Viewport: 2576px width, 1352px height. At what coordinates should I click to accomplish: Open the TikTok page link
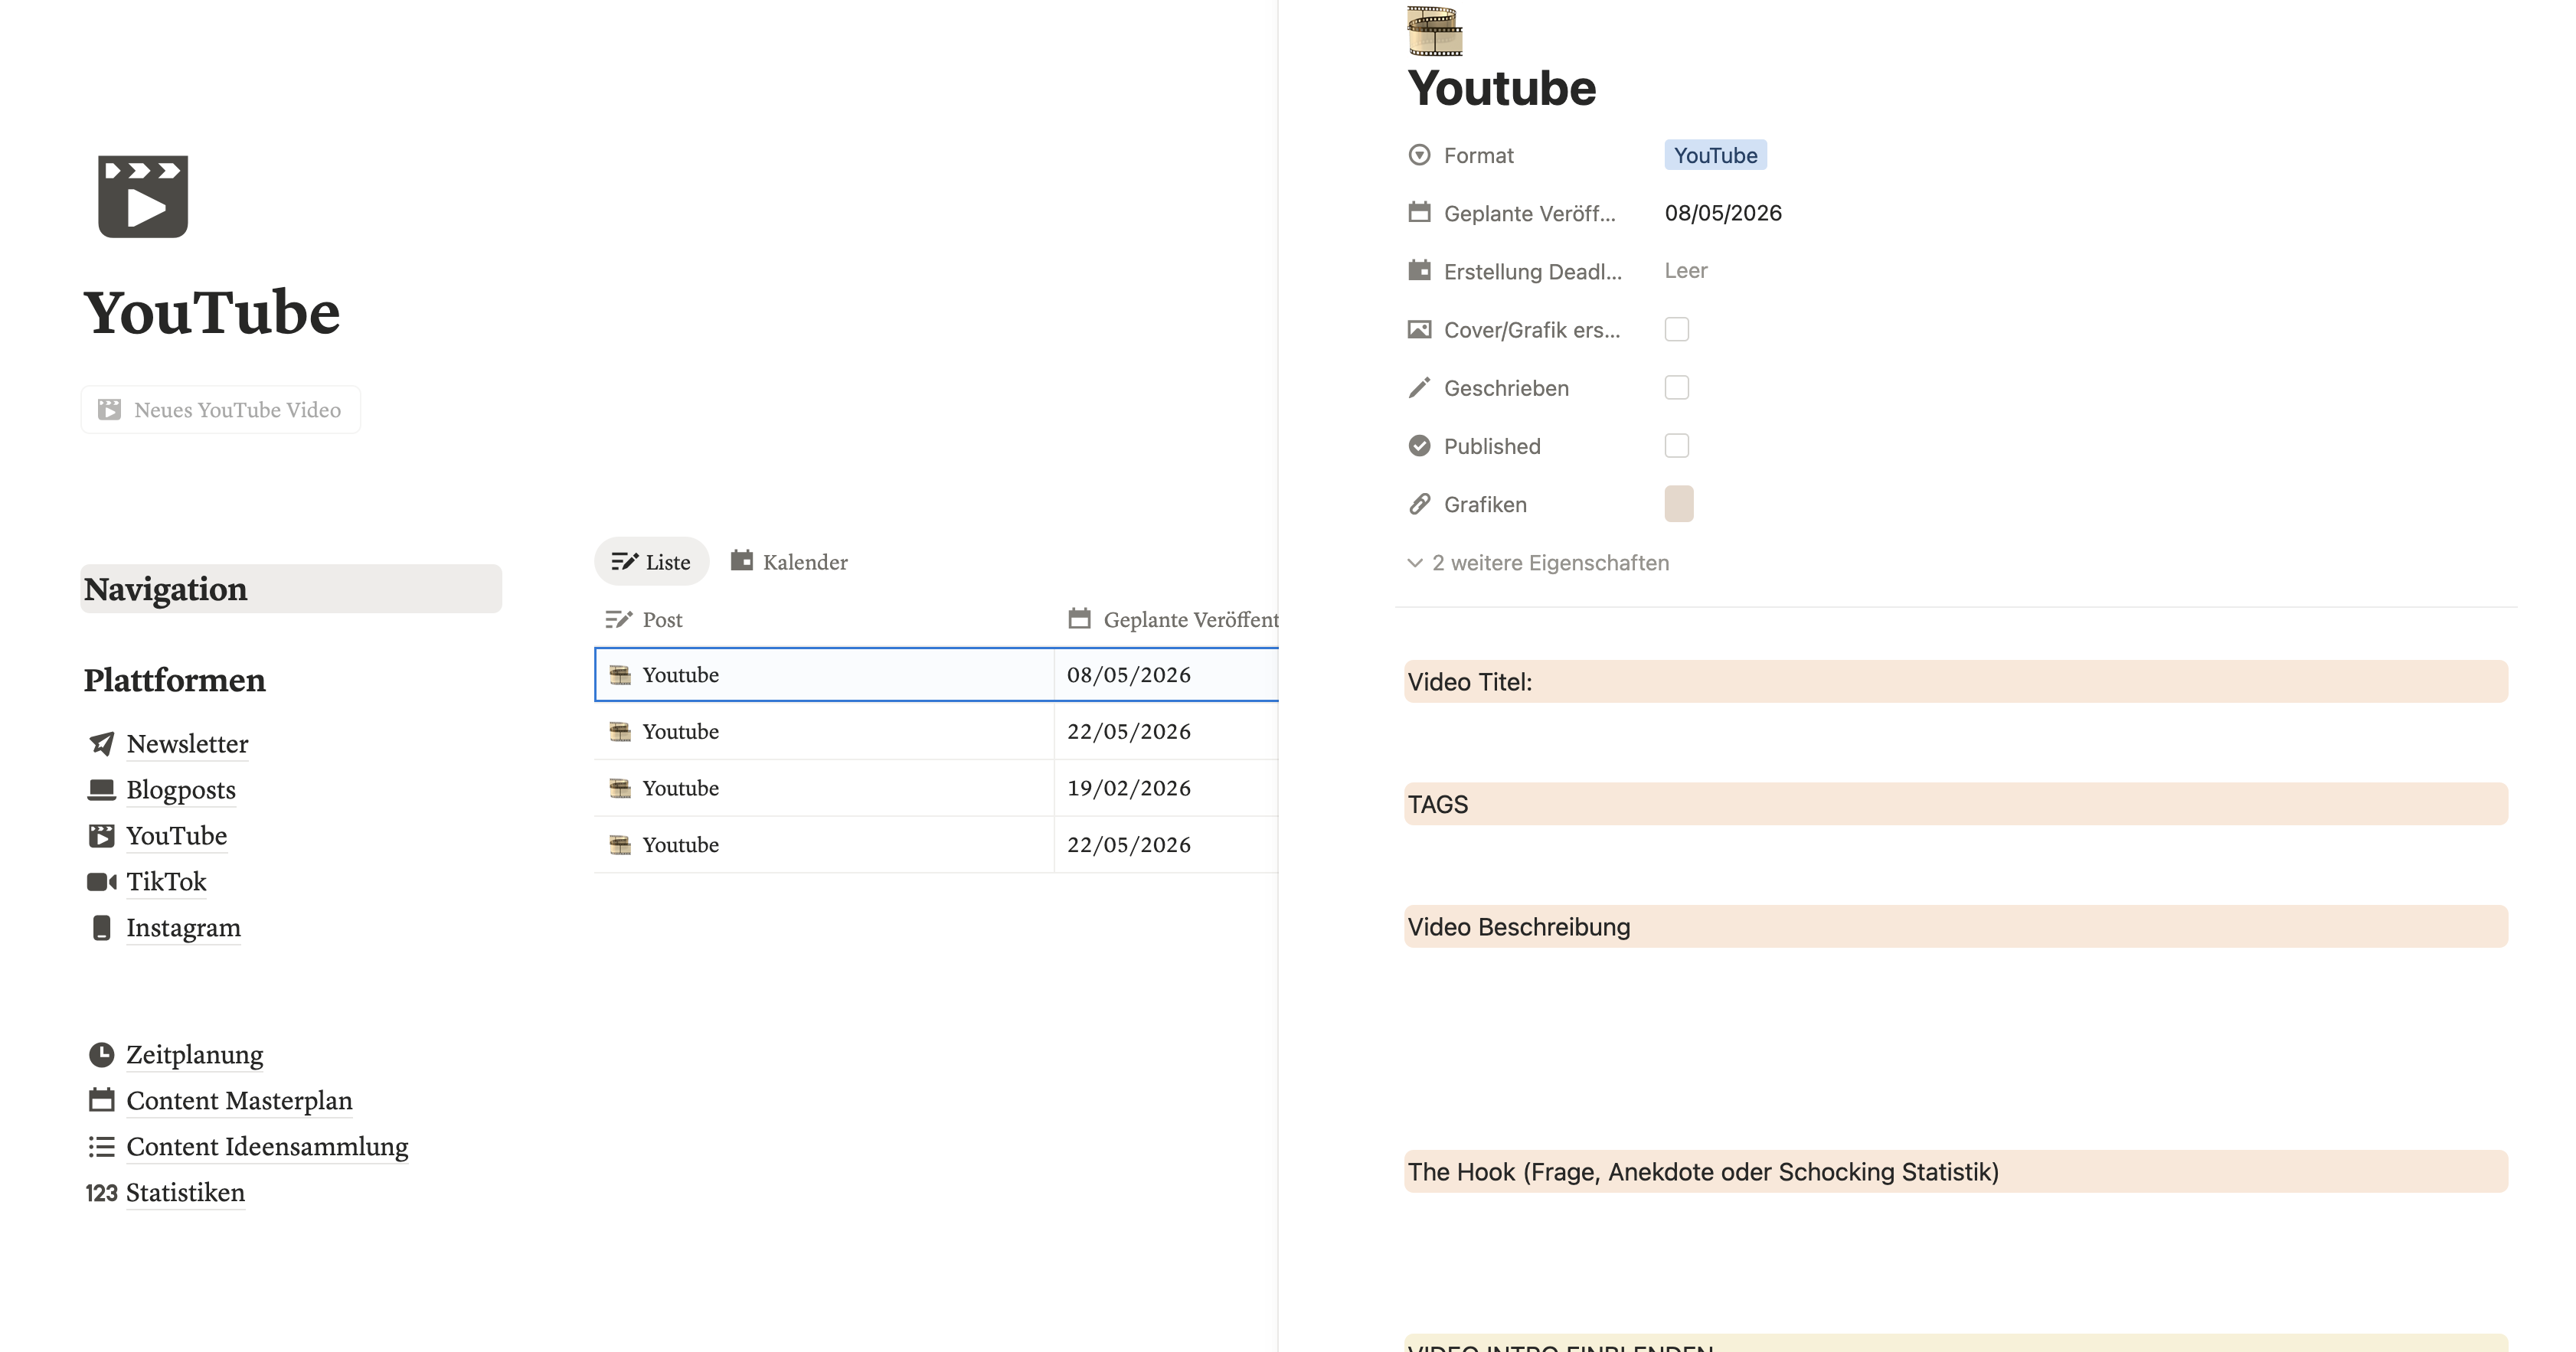click(166, 882)
